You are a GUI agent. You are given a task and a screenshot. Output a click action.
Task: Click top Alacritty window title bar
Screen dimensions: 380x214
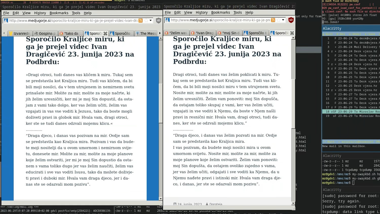(351, 28)
